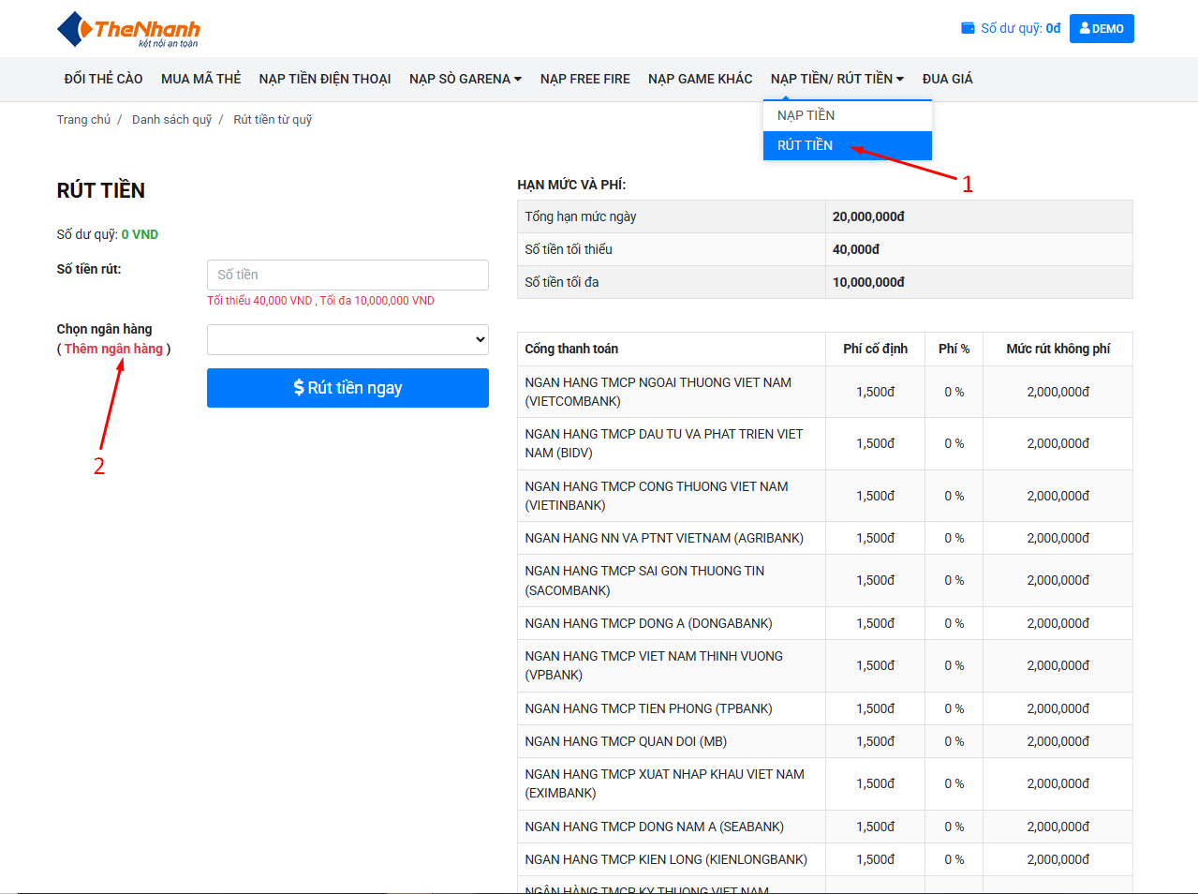Click the 0 % fee in TPBANK row
Viewport: 1198px width, 894px height.
coord(954,708)
